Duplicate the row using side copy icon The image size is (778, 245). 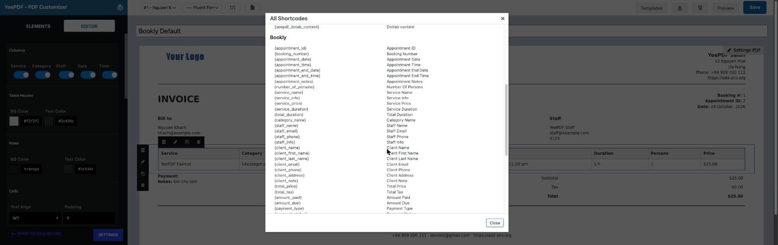(x=143, y=174)
